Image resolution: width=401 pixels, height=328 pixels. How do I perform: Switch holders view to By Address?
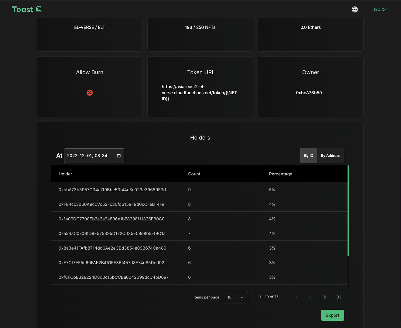(x=331, y=156)
